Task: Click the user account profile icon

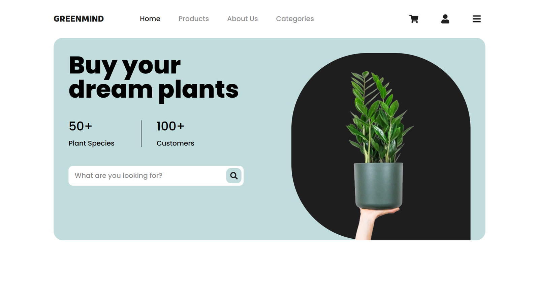Action: [445, 19]
